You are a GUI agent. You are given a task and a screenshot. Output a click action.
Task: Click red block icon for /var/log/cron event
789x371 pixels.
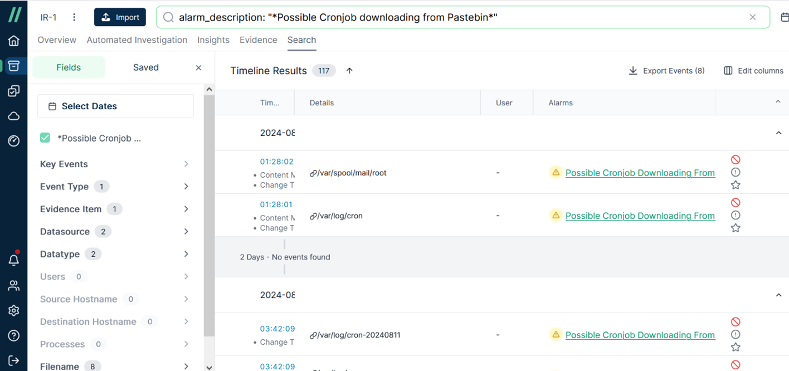[x=736, y=203]
